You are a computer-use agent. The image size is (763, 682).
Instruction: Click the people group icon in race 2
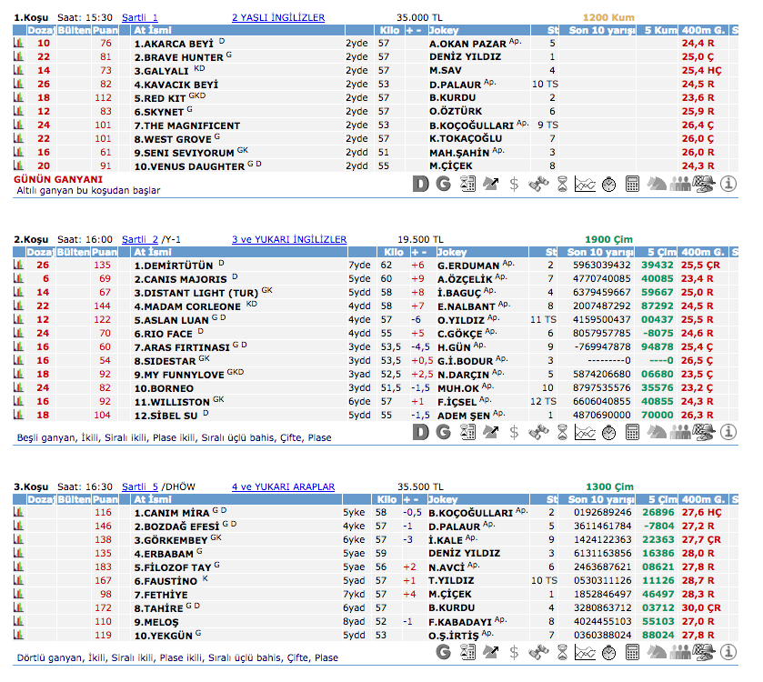(680, 431)
